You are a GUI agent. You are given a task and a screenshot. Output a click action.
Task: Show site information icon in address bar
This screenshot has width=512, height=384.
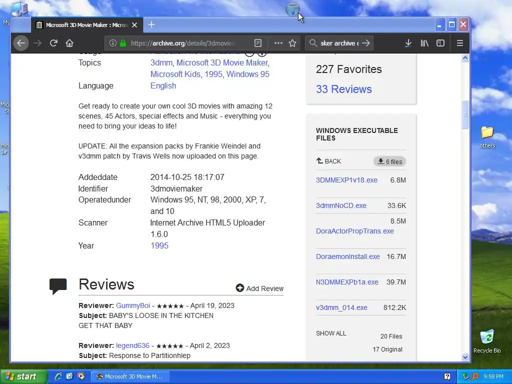112,43
